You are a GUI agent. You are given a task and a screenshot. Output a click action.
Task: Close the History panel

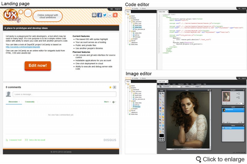click(x=244, y=126)
